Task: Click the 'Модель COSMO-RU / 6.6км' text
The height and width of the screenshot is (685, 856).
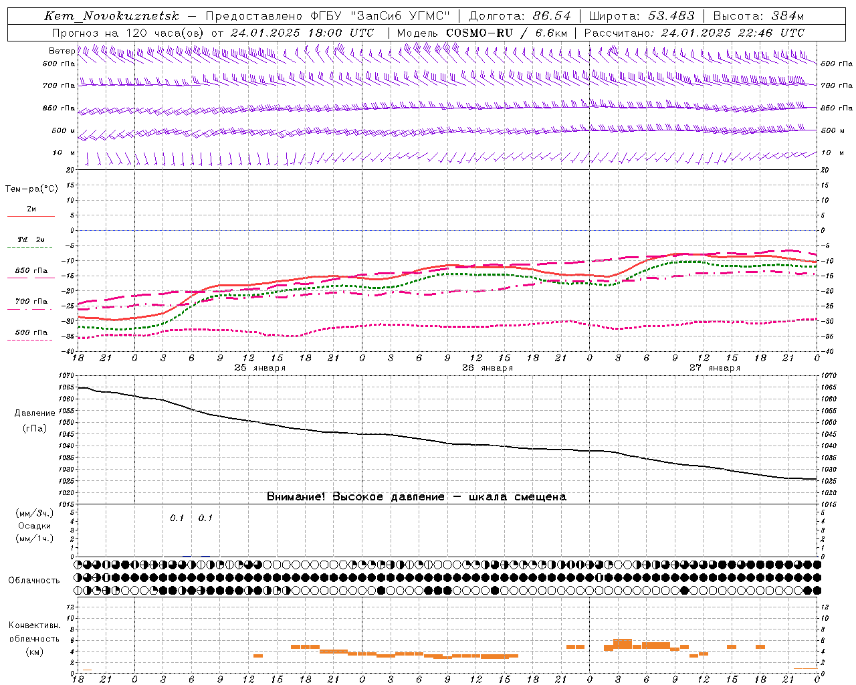Action: point(481,33)
